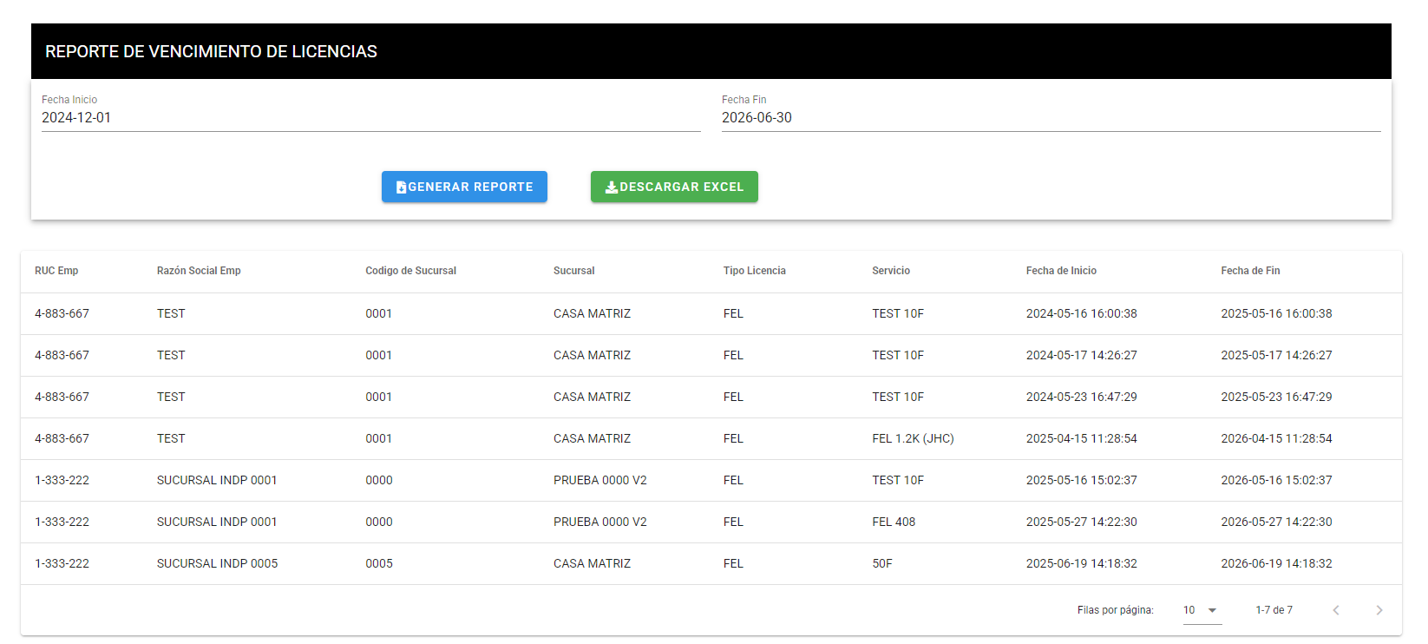The height and width of the screenshot is (644, 1428).
Task: Click the Fecha Inicio date field
Action: click(370, 118)
